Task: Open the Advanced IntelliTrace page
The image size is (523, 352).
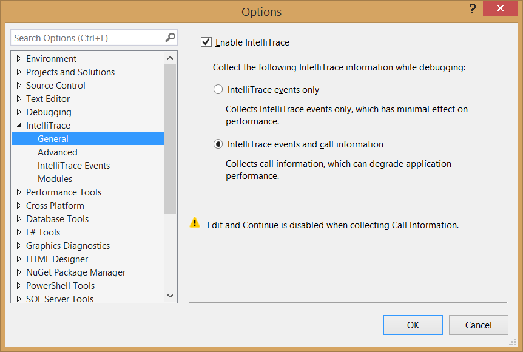Action: (x=58, y=152)
